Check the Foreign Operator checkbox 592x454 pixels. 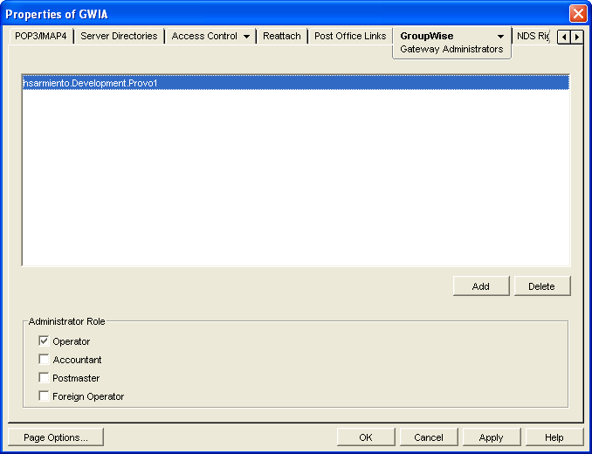coord(44,396)
